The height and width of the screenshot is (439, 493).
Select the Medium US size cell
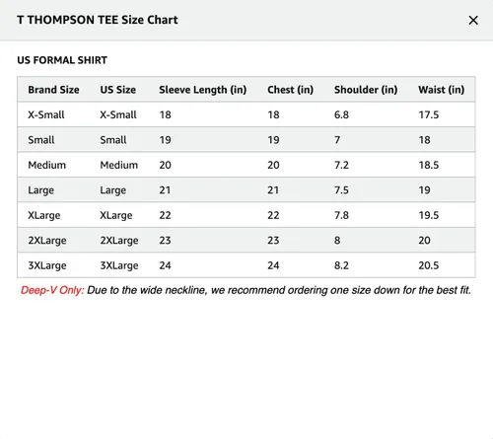click(x=119, y=165)
